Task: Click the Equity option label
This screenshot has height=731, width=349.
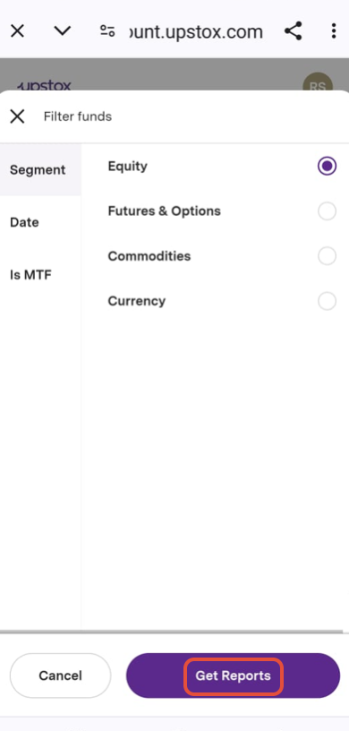Action: pos(128,167)
